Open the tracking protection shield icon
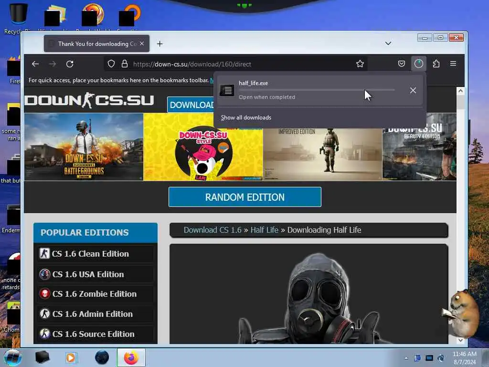 pos(111,64)
